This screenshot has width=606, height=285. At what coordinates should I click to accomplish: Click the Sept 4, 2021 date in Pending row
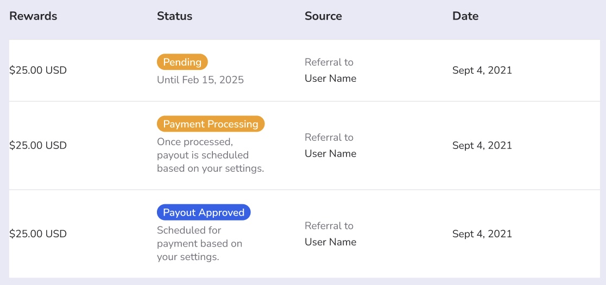coord(482,70)
